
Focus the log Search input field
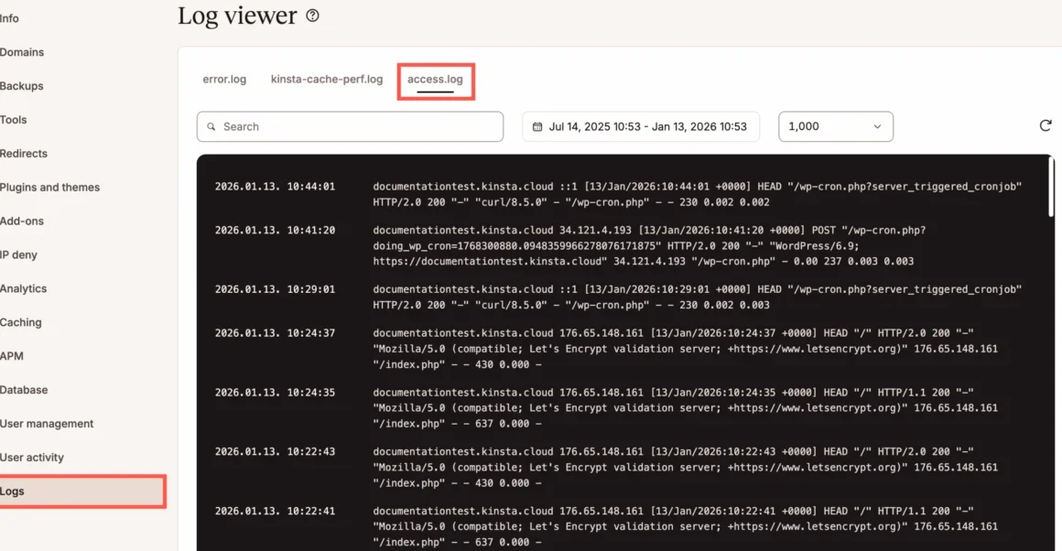coord(350,126)
